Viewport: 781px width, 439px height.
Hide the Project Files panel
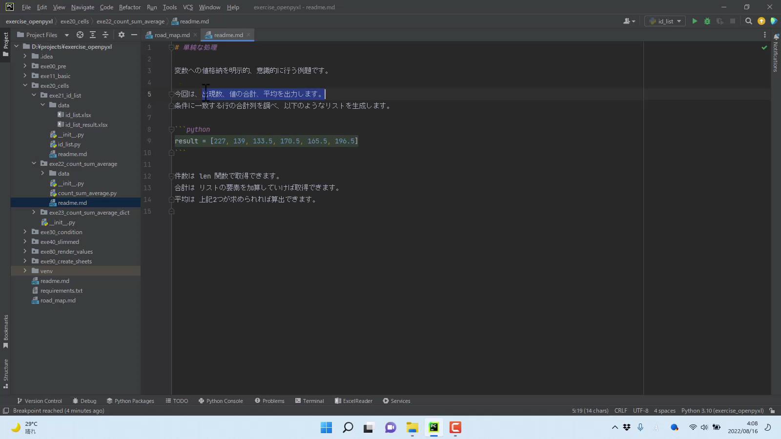pos(134,35)
